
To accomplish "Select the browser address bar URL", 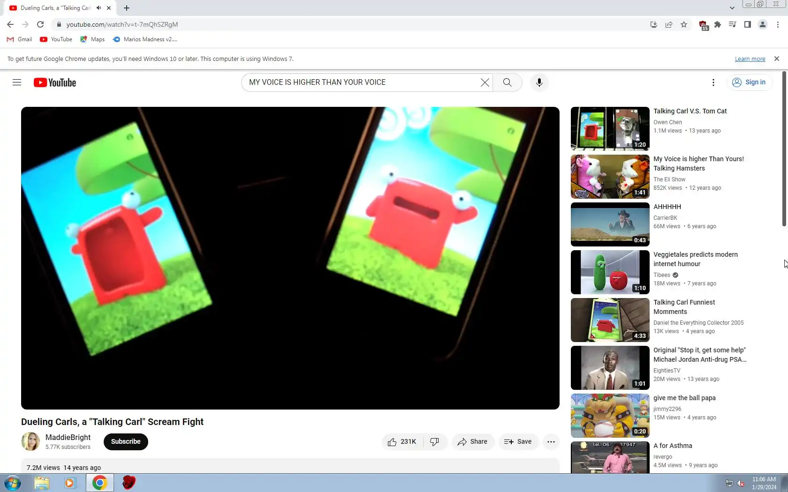I will 122,24.
